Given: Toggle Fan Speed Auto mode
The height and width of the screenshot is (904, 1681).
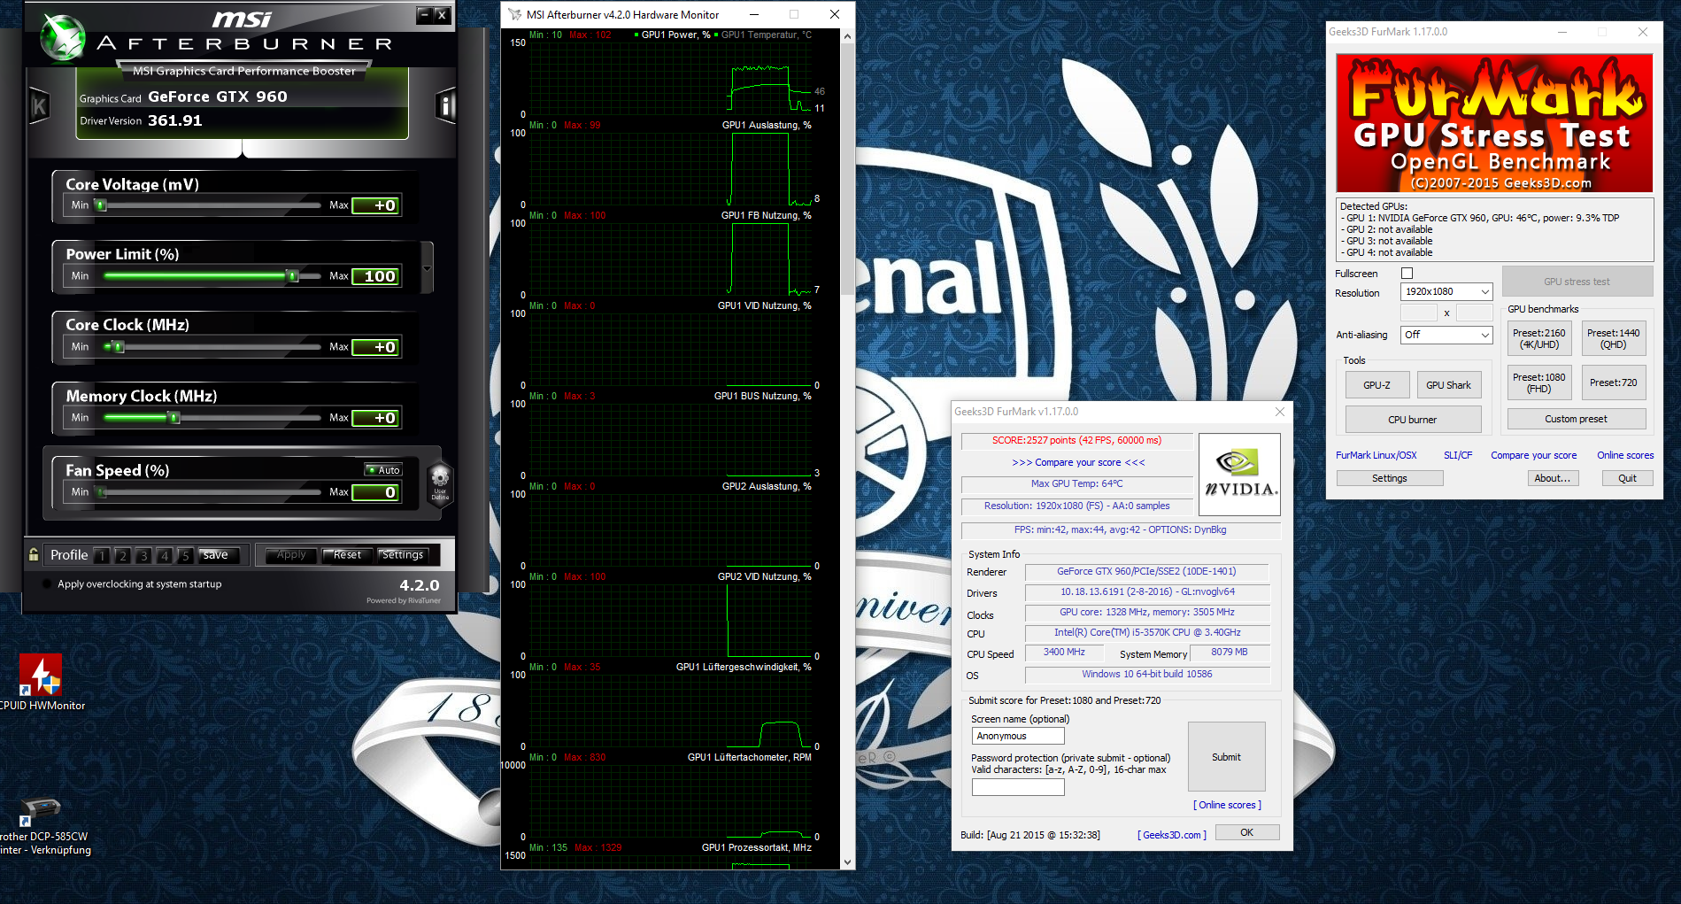Looking at the screenshot, I should click(383, 470).
